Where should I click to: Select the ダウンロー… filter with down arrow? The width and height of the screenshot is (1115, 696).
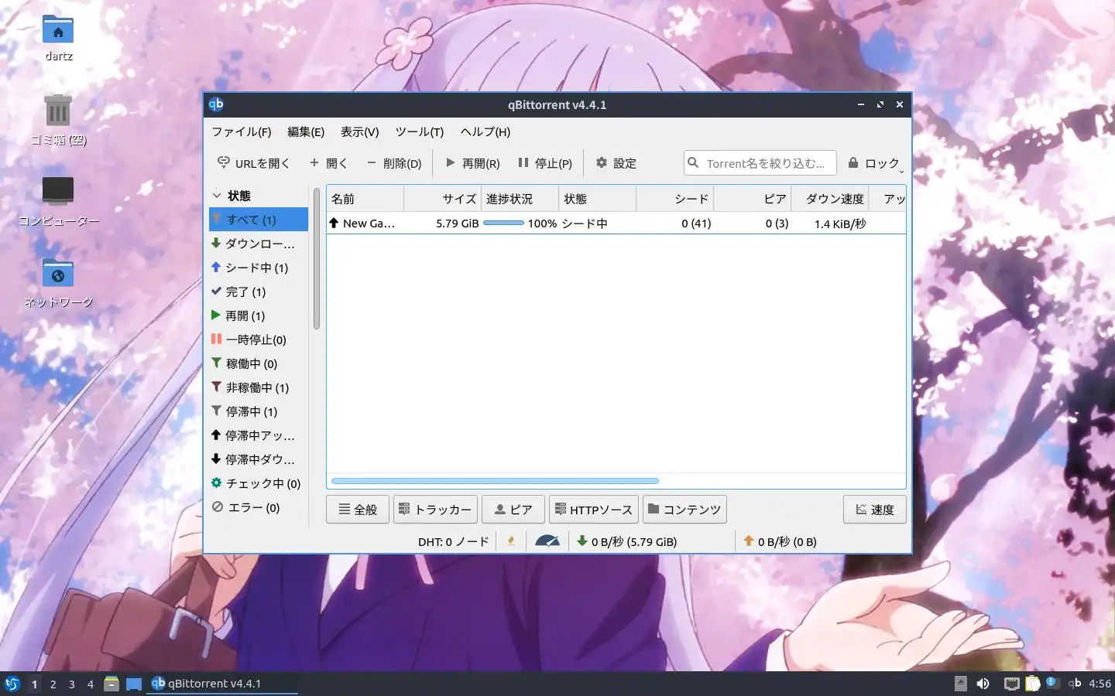[x=259, y=244]
